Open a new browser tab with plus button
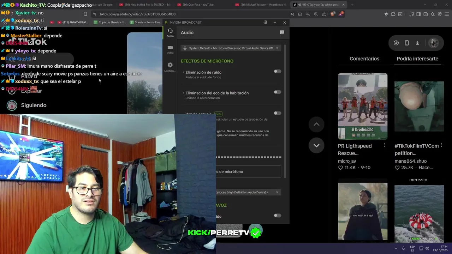This screenshot has height=254, width=452. pyautogui.click(x=352, y=5)
